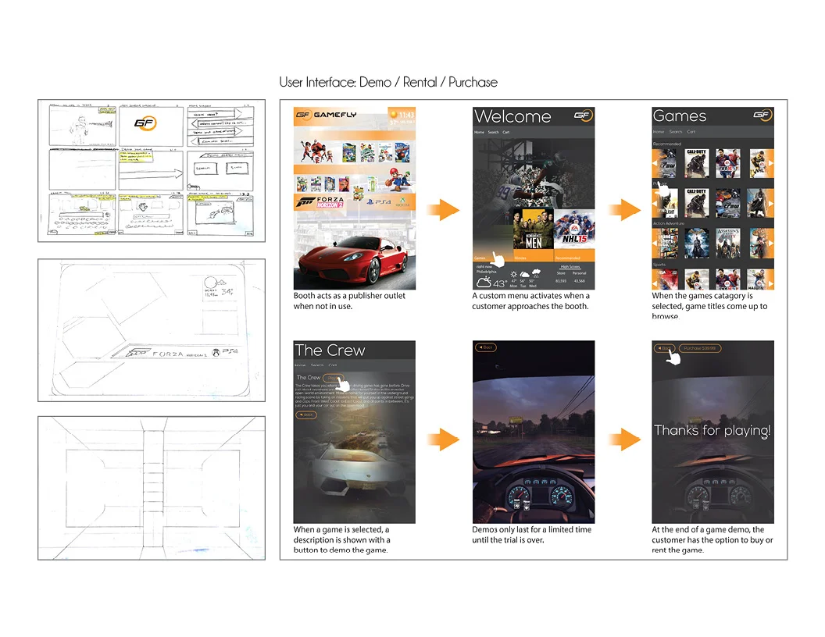Click the Action Adventure section label
The width and height of the screenshot is (825, 637).
(x=669, y=223)
